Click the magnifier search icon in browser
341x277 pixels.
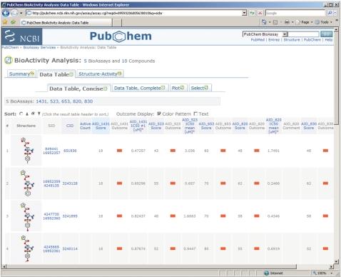point(330,13)
